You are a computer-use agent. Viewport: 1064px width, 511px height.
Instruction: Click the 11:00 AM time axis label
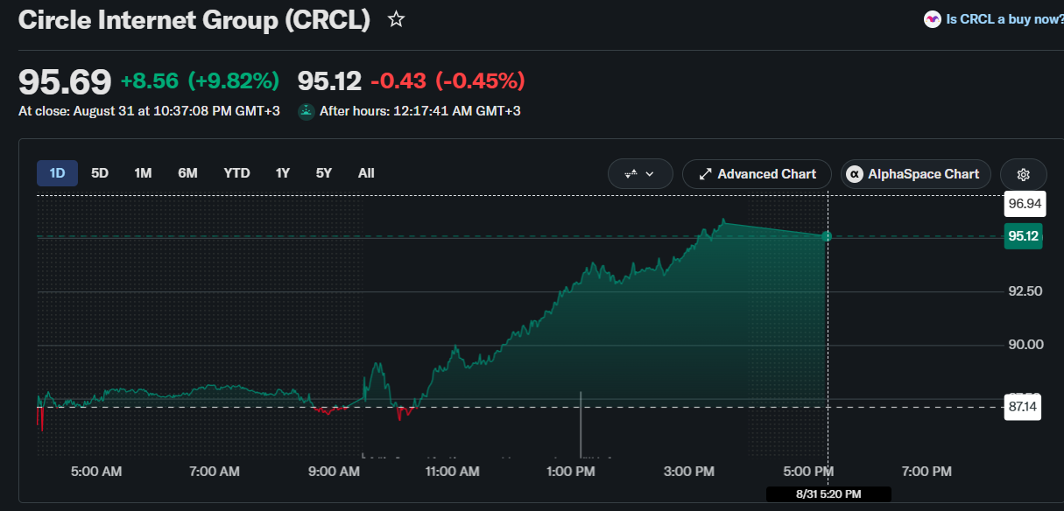point(452,472)
